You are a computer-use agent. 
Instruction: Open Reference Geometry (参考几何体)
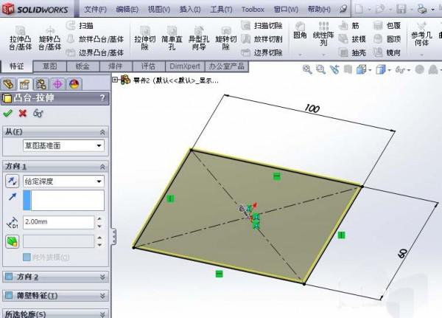(421, 35)
